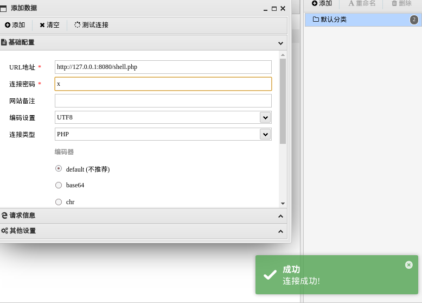Viewport: 422px width, 303px height.
Task: Click the Add button in dialog toolbar
Action: click(x=15, y=25)
